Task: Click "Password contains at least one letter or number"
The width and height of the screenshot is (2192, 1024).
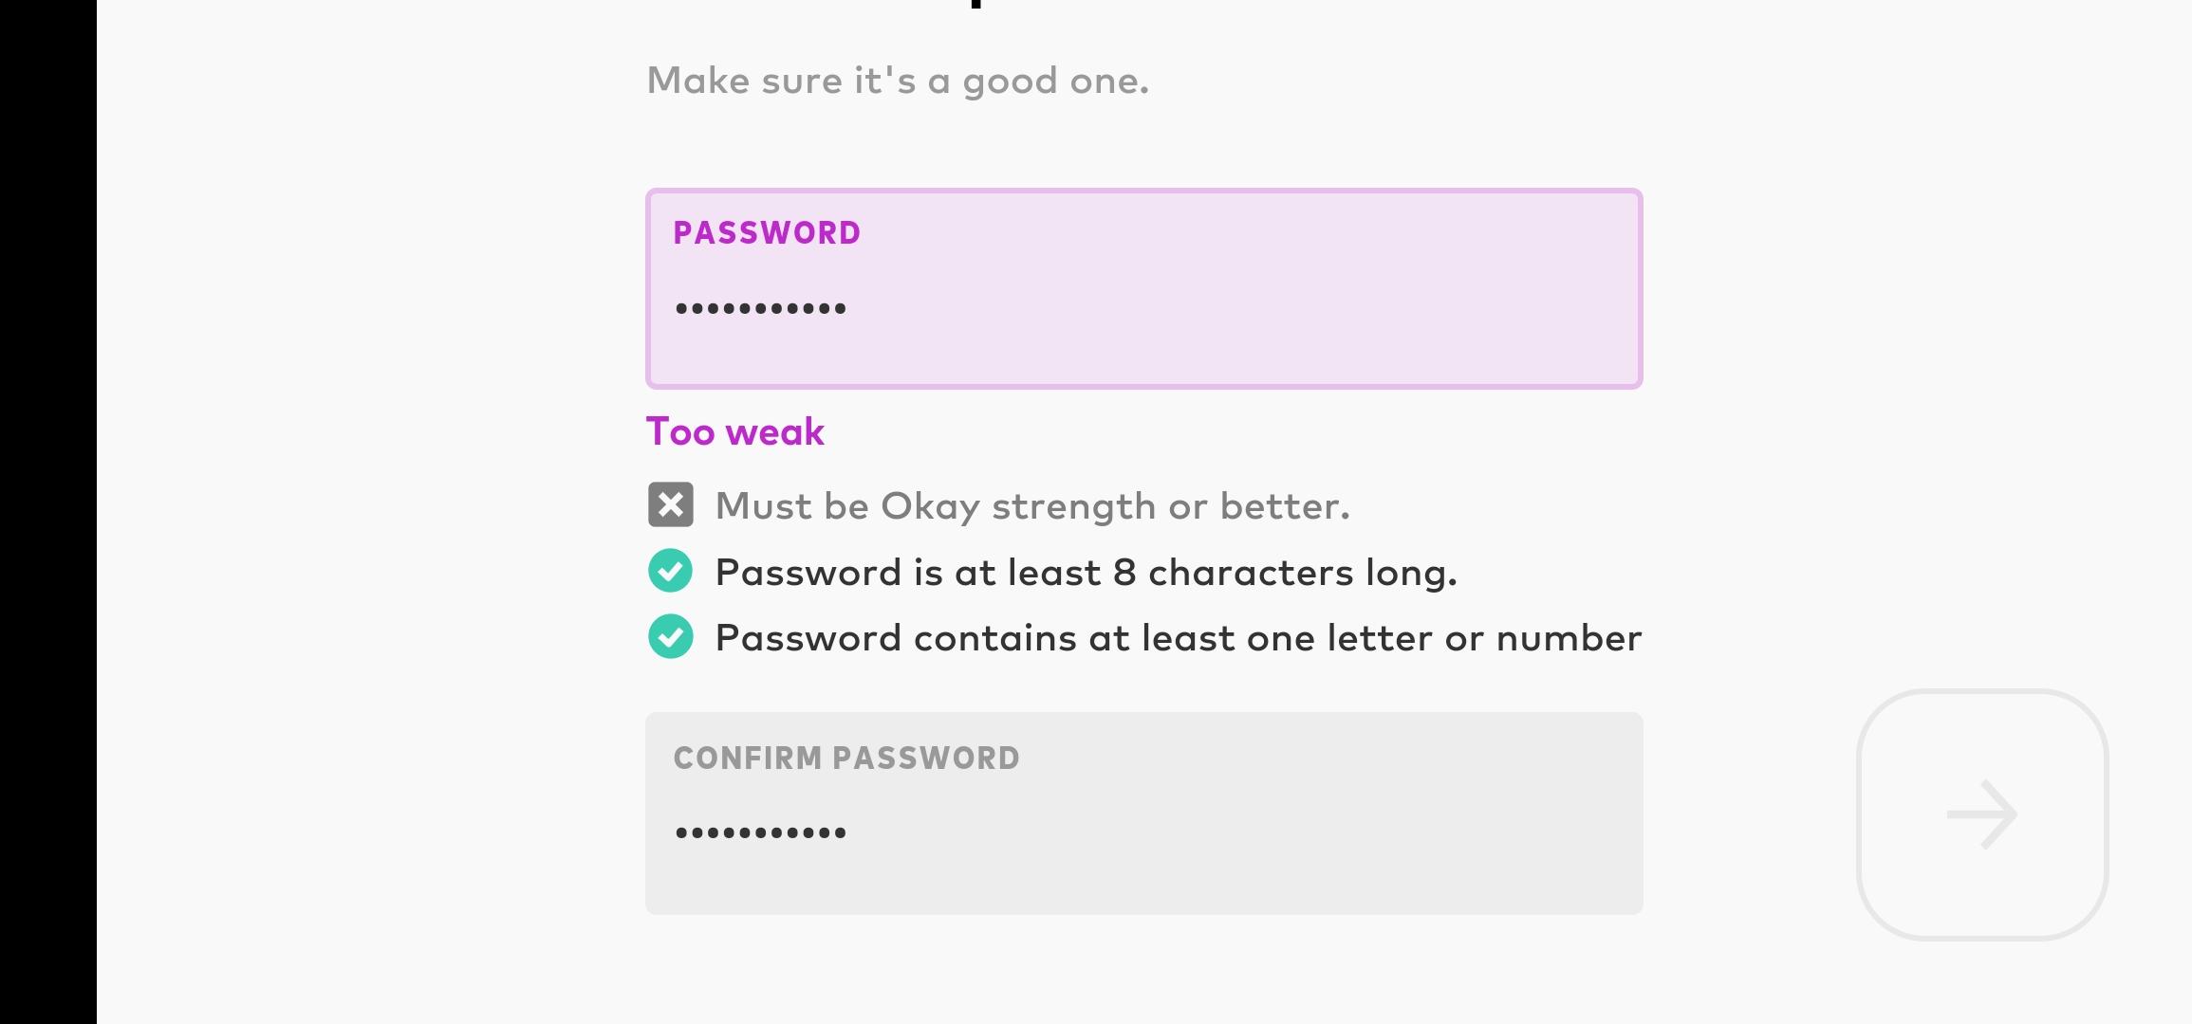Action: click(1179, 638)
